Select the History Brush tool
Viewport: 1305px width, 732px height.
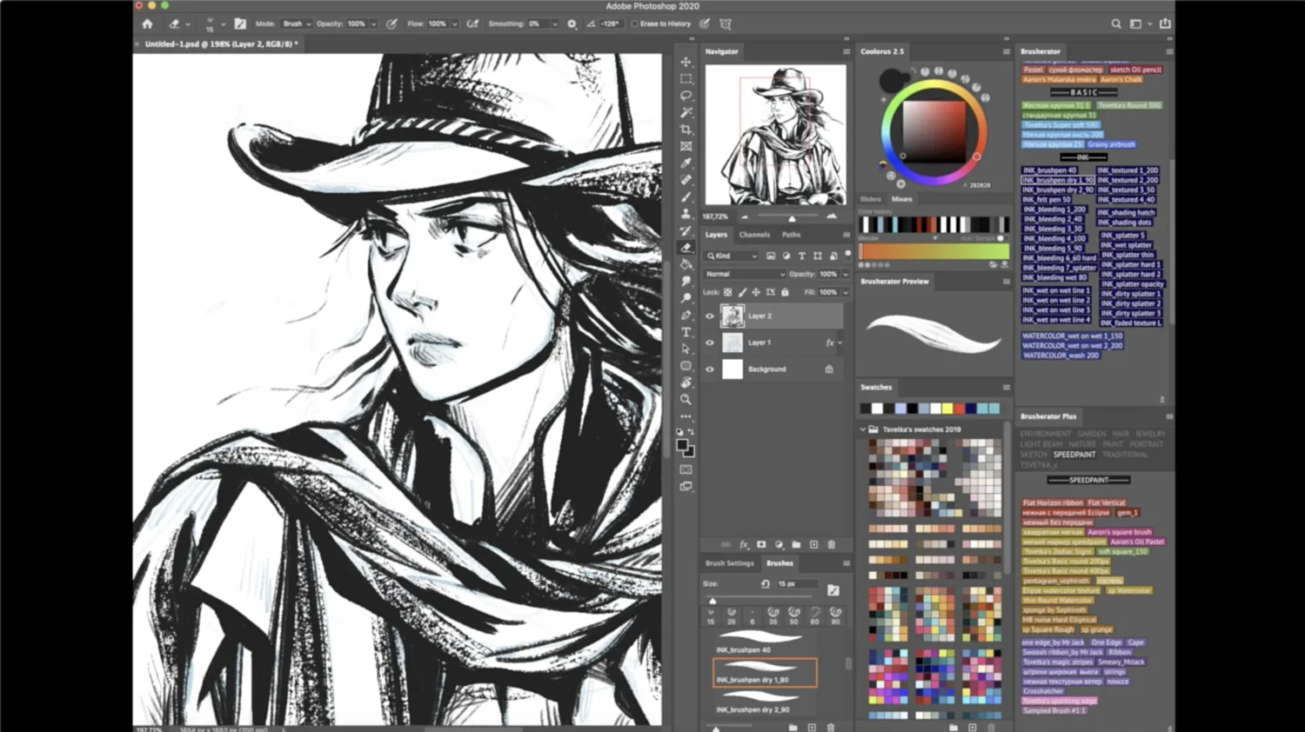[686, 230]
